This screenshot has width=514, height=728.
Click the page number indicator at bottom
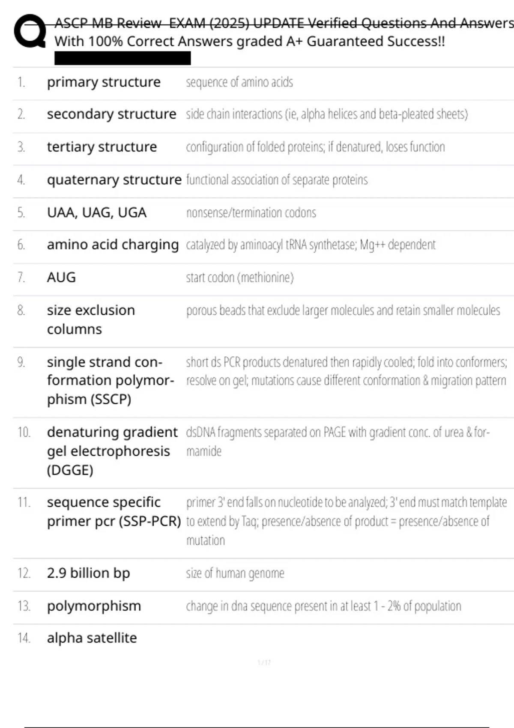[264, 662]
